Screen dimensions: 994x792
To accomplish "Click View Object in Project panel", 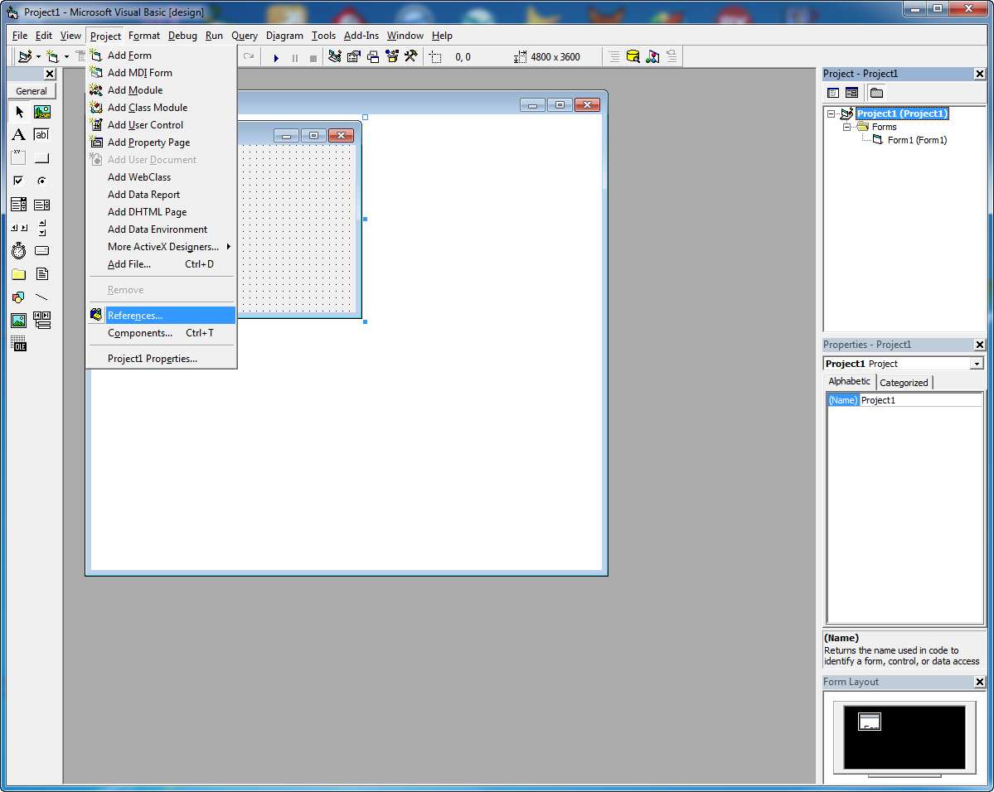I will tap(852, 93).
